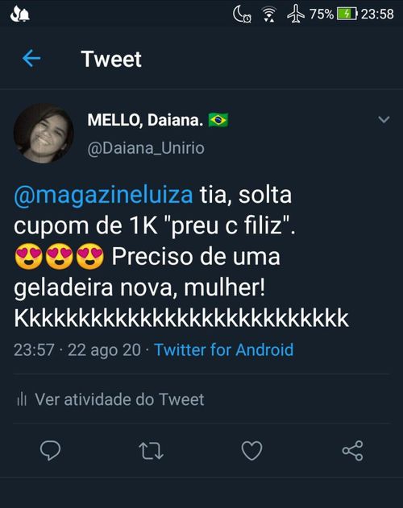Open Twitter for Android source link
Screen dimensions: 403x508
point(224,350)
